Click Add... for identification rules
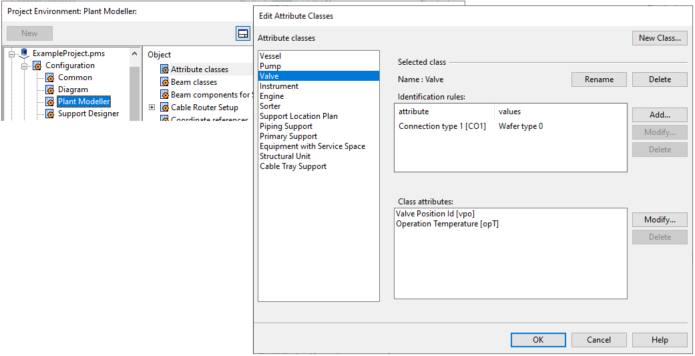The image size is (695, 356). pos(659,115)
